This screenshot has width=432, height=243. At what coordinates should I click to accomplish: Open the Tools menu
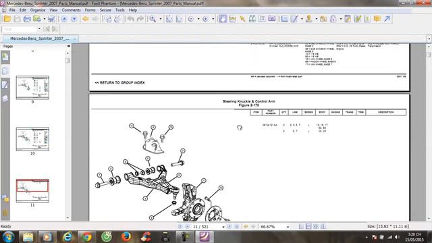pos(120,10)
